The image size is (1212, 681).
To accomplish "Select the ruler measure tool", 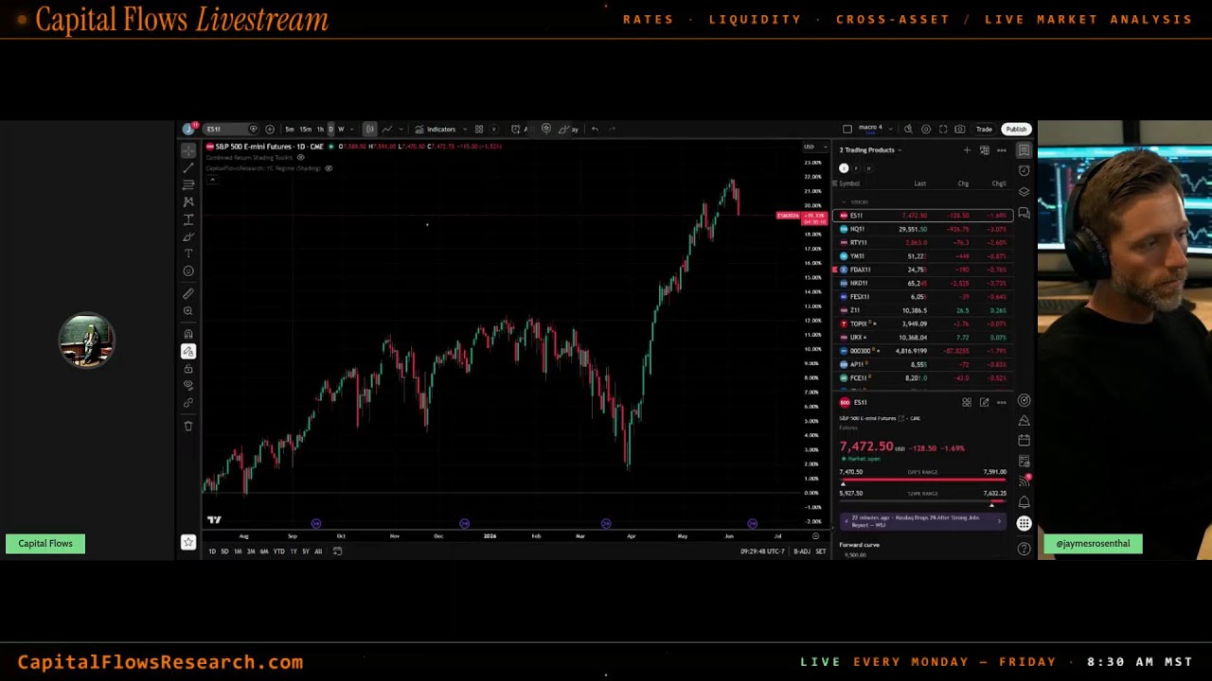I will click(188, 294).
